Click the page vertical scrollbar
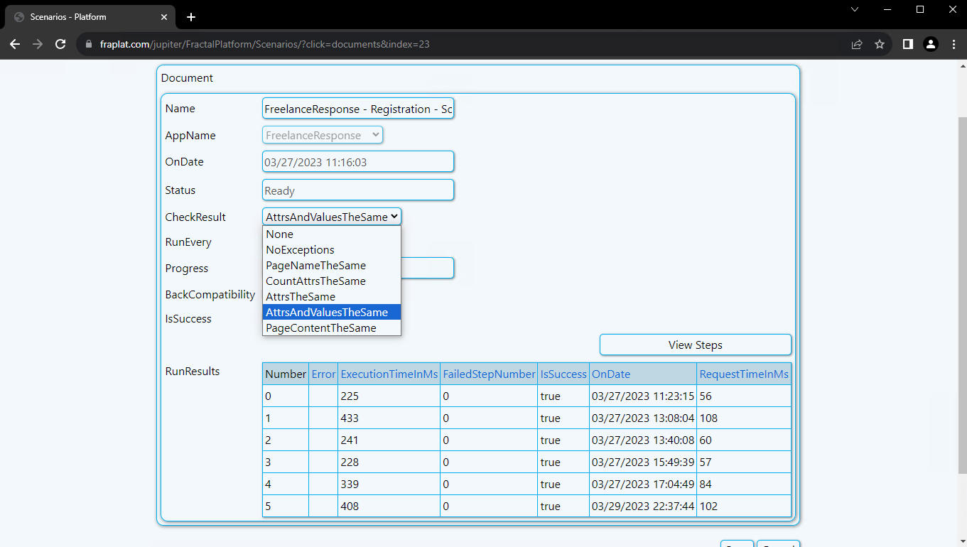The width and height of the screenshot is (967, 547). point(962,295)
